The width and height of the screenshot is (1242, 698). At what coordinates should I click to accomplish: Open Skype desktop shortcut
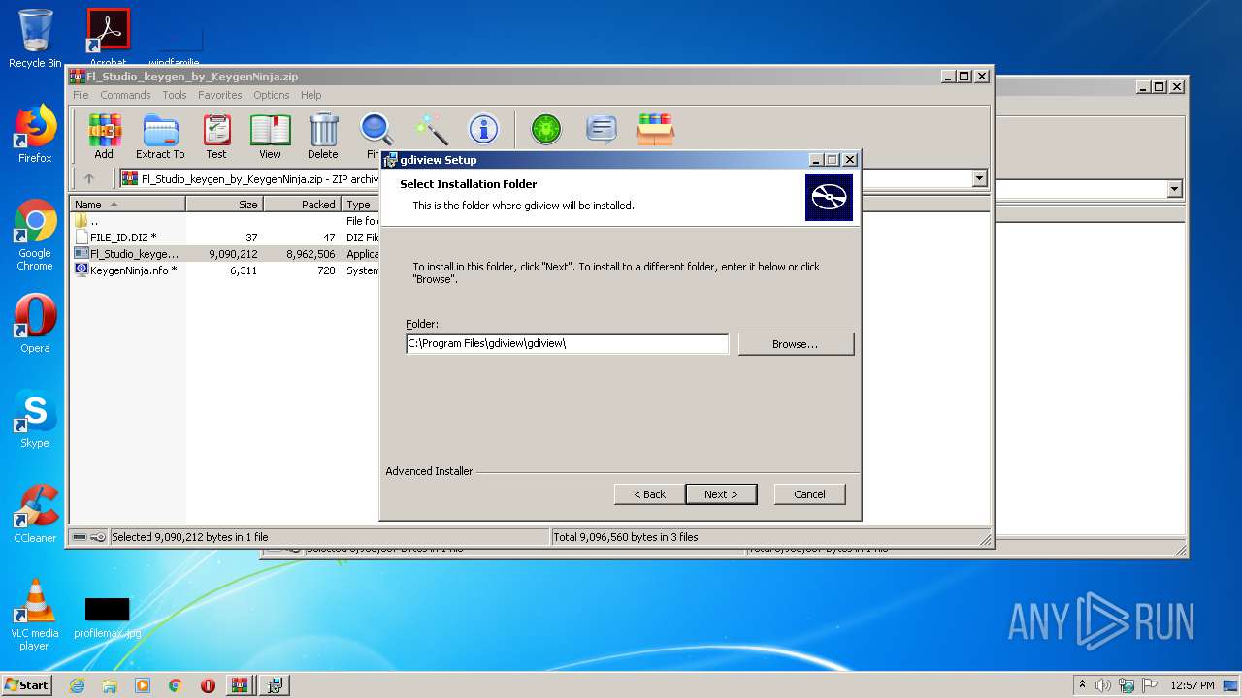(35, 420)
